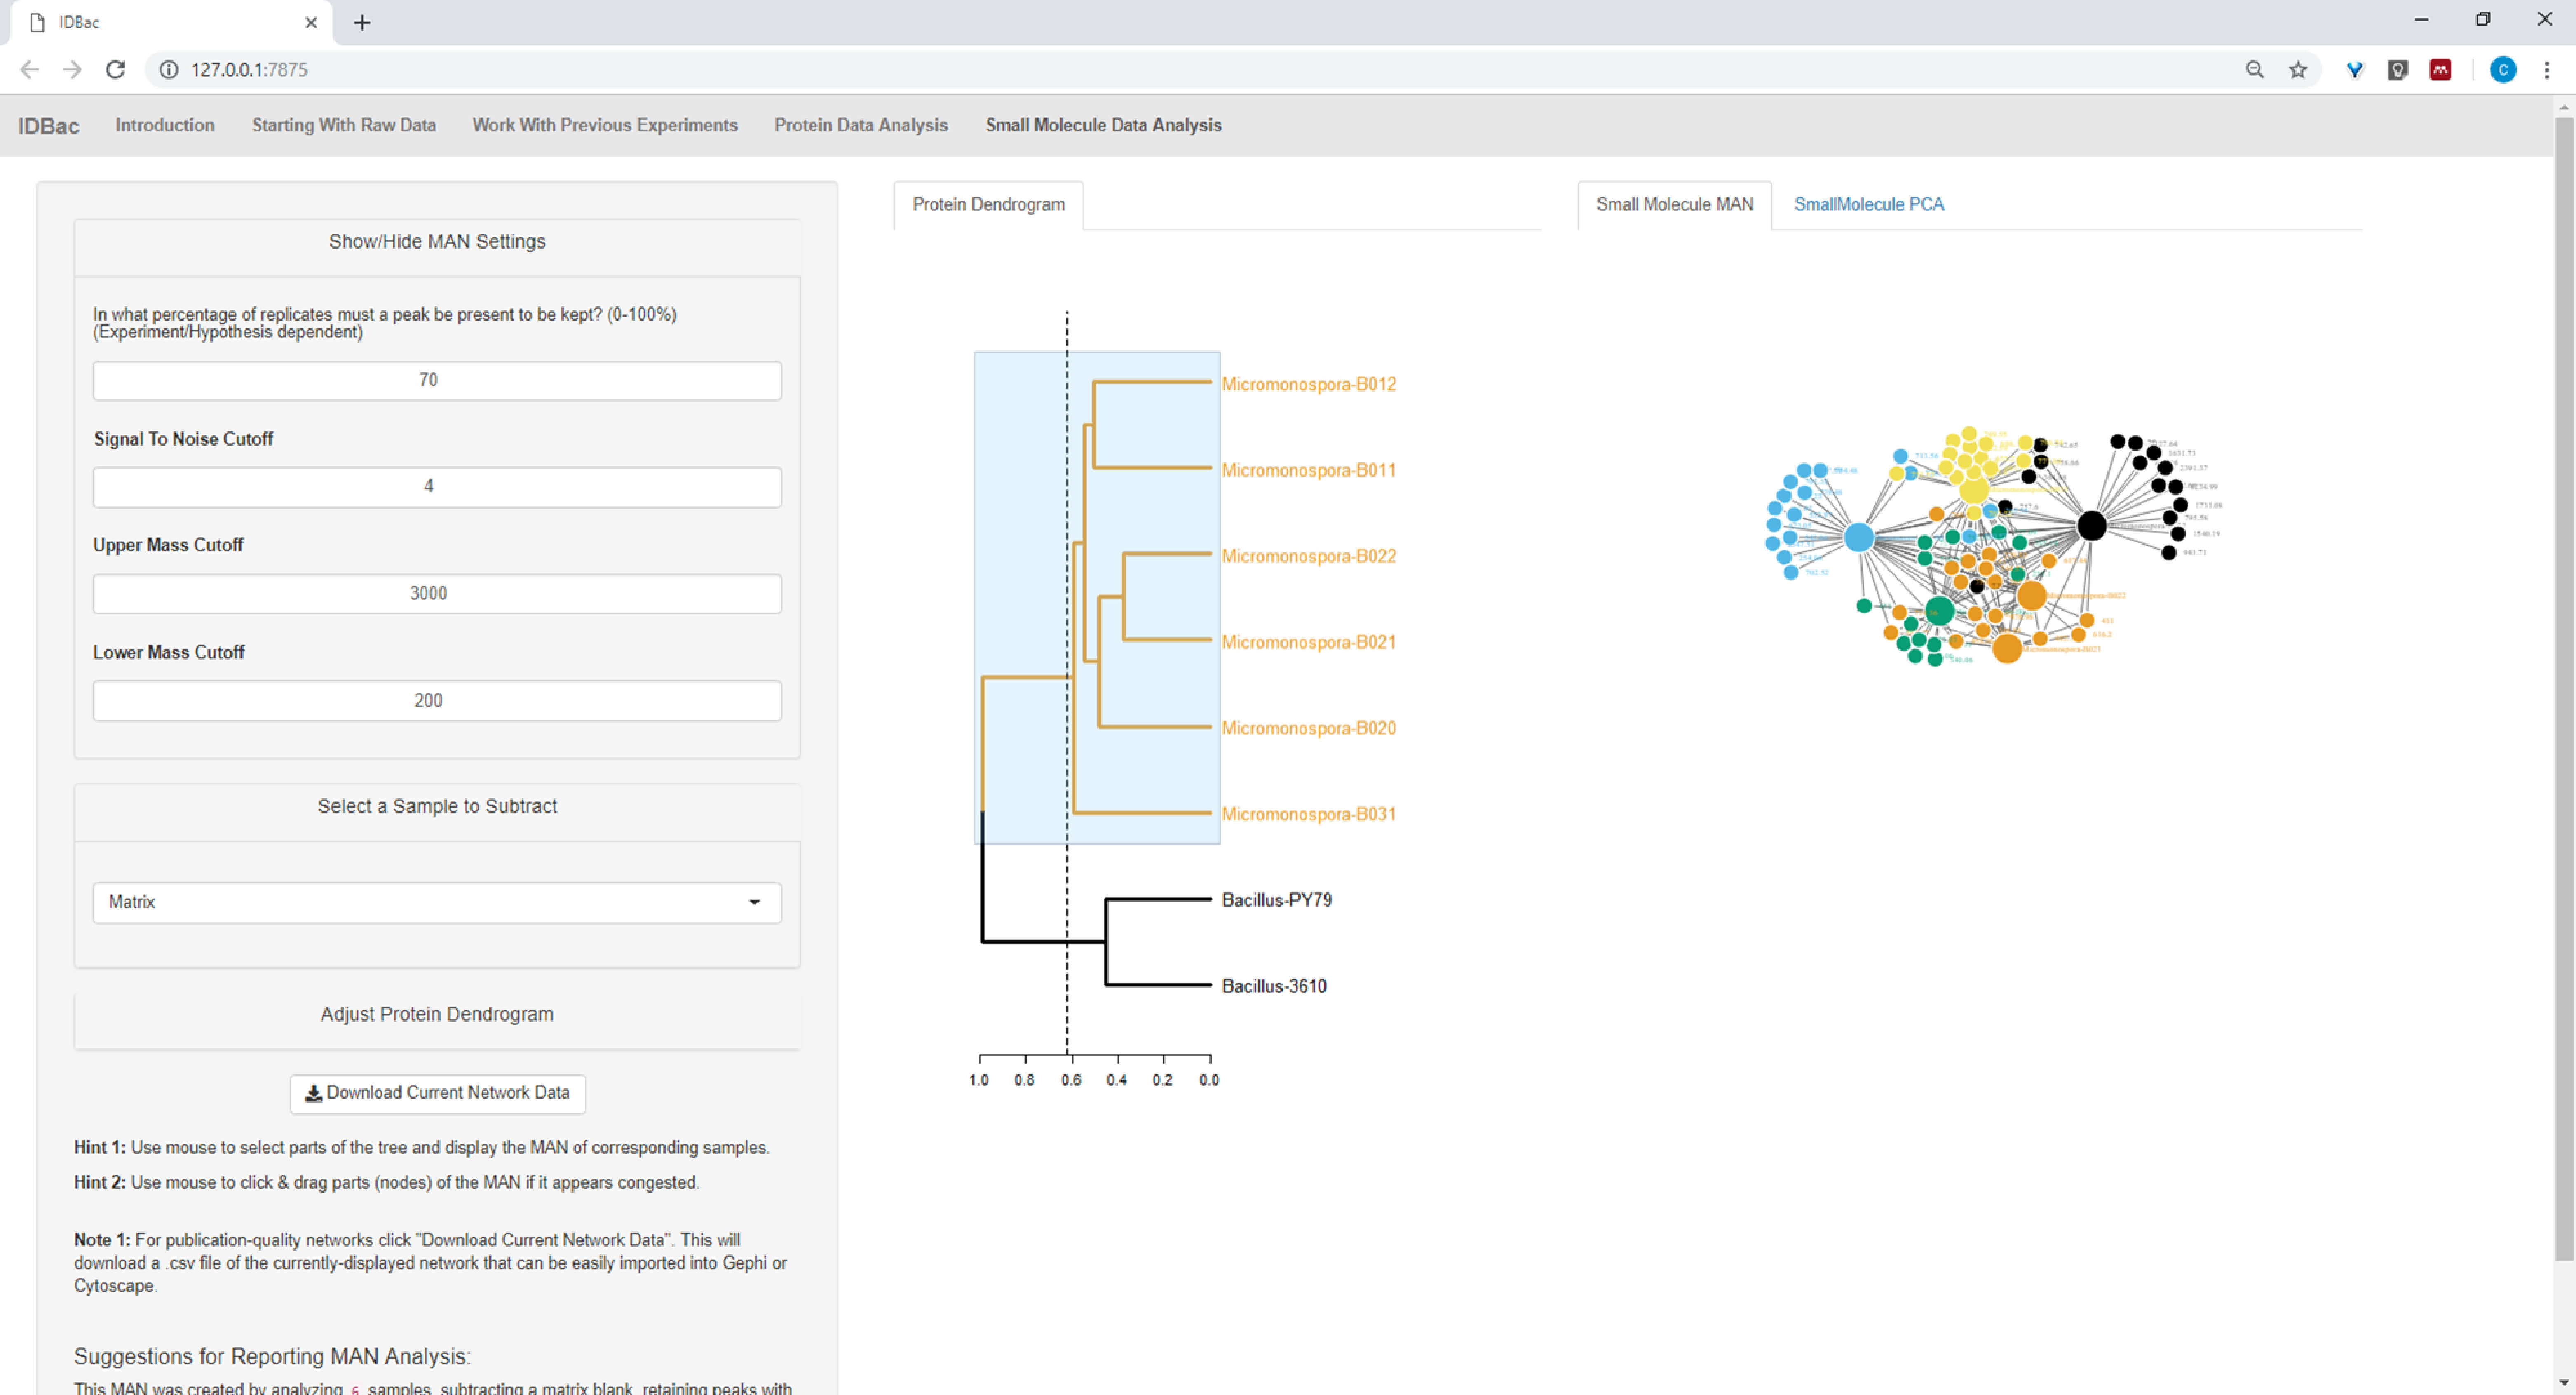
Task: Click the Signal To Noise Cutoff field
Action: (x=437, y=487)
